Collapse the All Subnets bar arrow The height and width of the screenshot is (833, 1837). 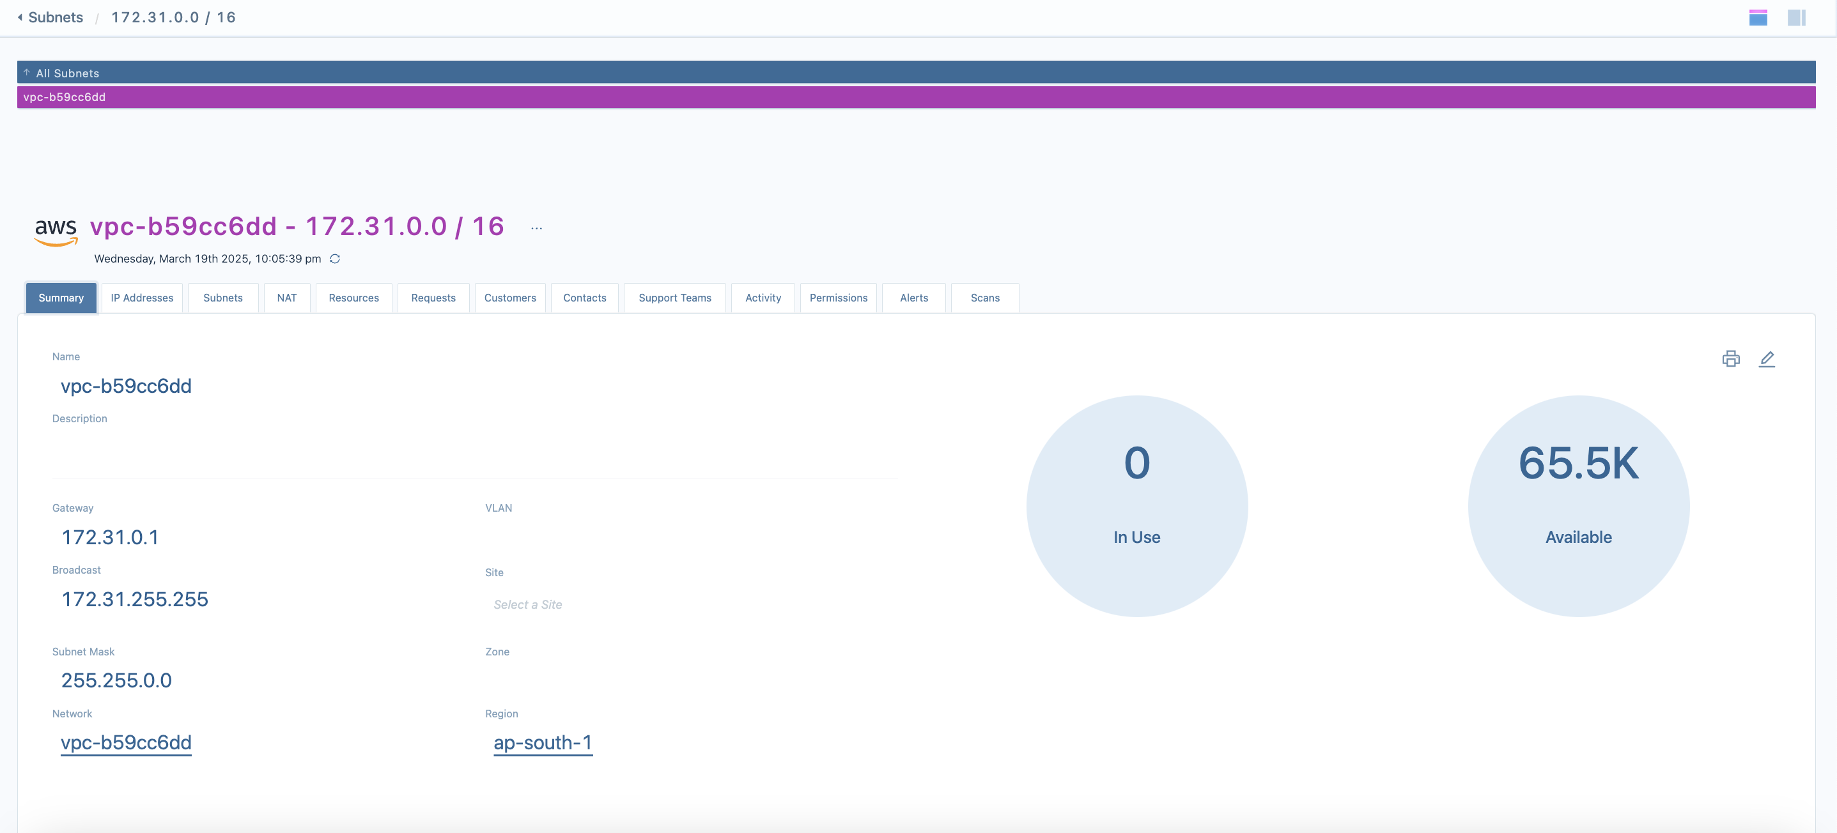(26, 73)
